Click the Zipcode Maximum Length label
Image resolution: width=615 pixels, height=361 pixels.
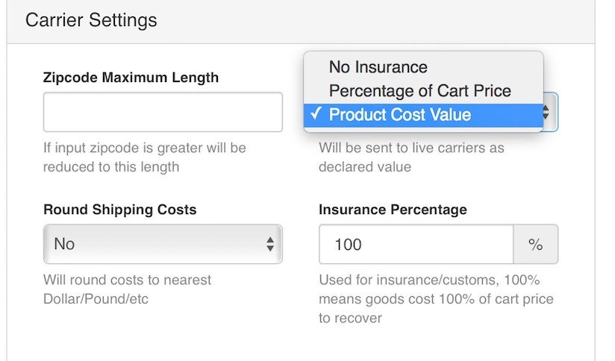131,78
